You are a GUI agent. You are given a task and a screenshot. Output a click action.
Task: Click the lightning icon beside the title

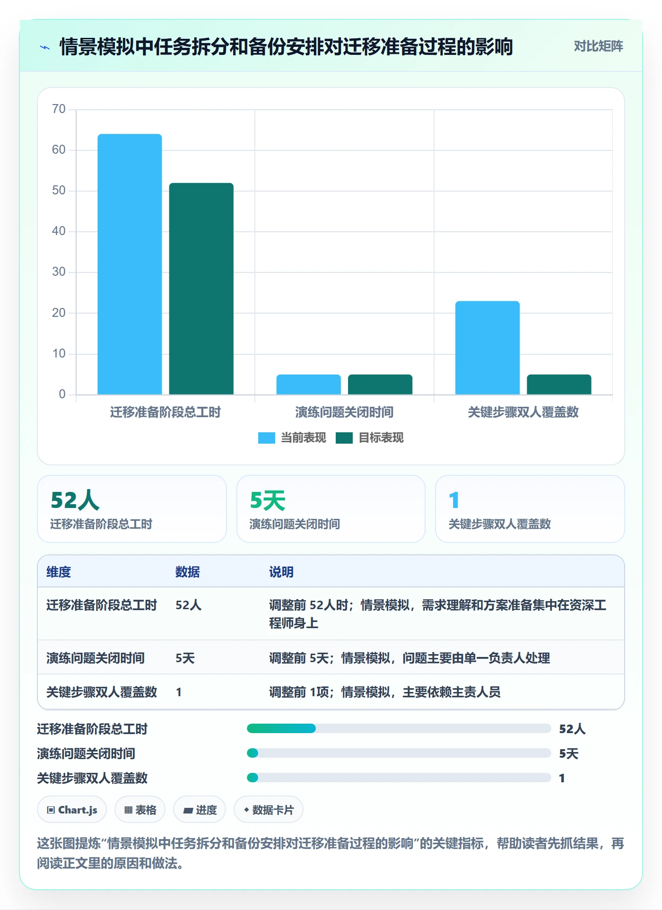point(45,47)
